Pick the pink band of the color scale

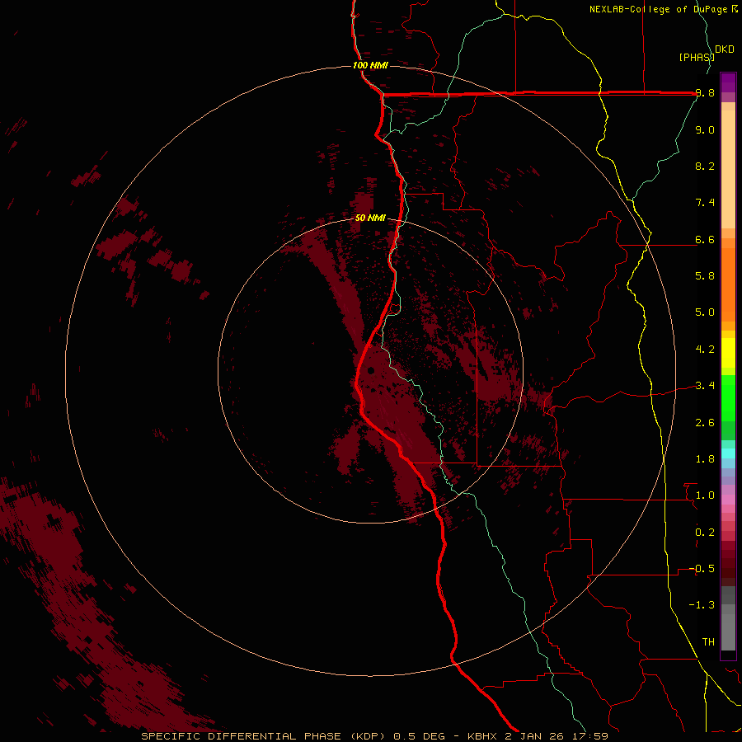728,500
